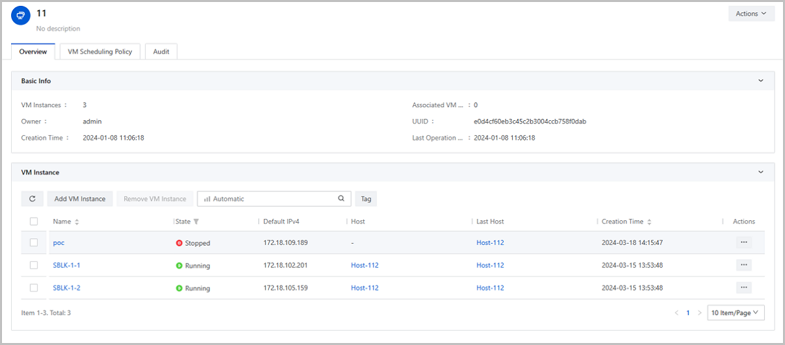The height and width of the screenshot is (345, 785).
Task: Toggle the select-all header checkbox
Action: pos(34,222)
